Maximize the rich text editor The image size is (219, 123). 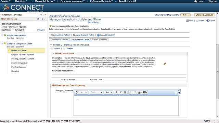[x=77, y=92]
